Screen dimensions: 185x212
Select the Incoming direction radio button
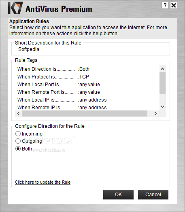pyautogui.click(x=18, y=134)
